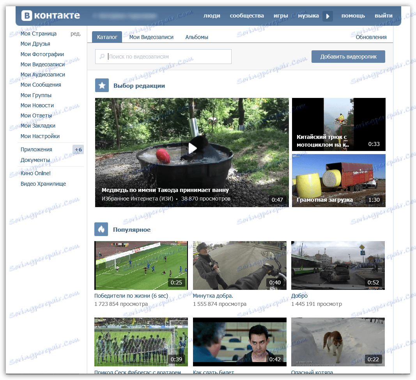Click the Избранное Интернета (ИЗИ) author link
This screenshot has width=416, height=380.
coord(137,199)
